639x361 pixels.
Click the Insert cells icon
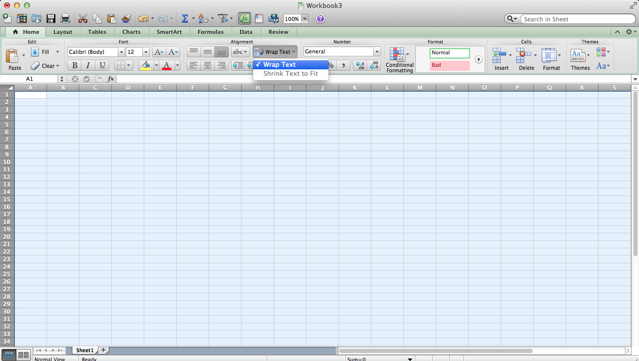point(499,54)
